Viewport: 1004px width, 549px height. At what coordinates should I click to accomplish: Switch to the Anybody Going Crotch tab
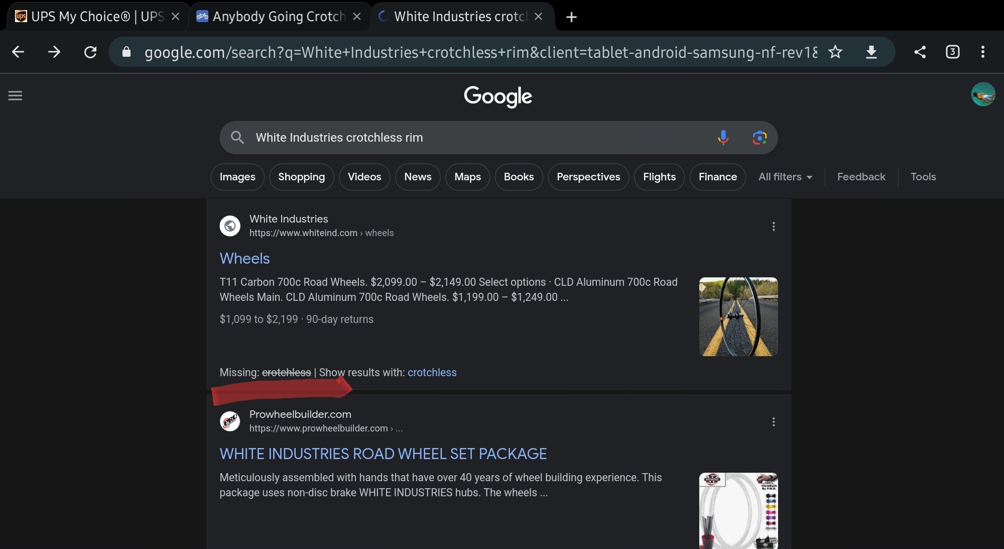coord(278,17)
